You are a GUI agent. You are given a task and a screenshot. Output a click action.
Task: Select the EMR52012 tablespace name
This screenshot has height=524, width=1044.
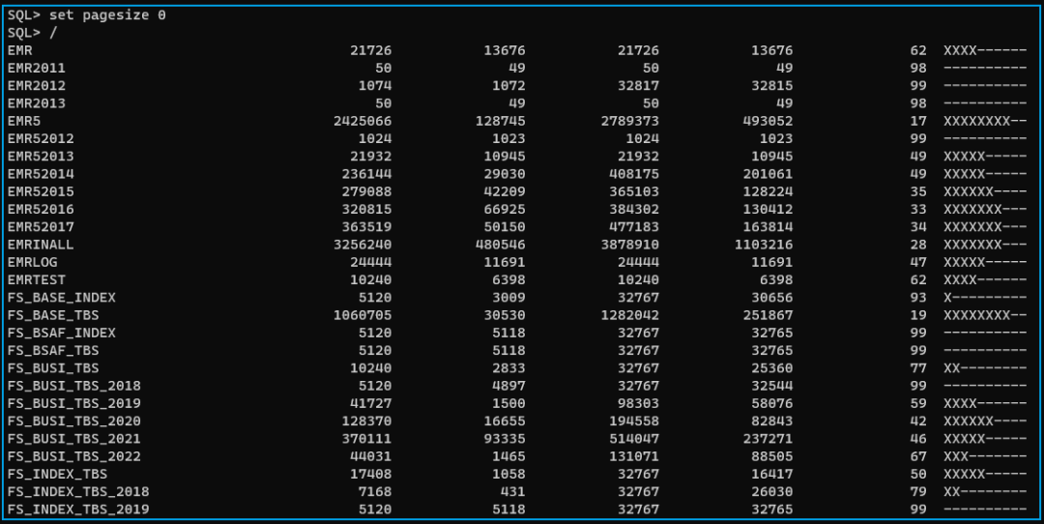pyautogui.click(x=41, y=138)
